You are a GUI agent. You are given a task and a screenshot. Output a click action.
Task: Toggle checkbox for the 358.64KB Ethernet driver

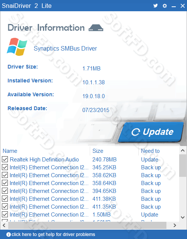(5, 183)
